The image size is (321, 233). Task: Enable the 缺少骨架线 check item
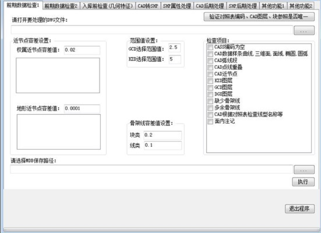tap(211, 101)
